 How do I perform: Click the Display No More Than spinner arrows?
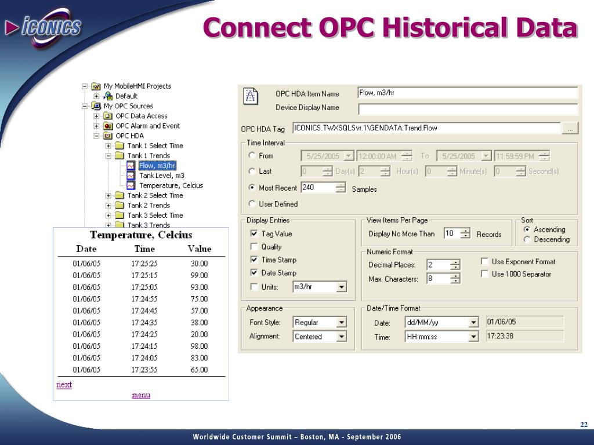(465, 234)
